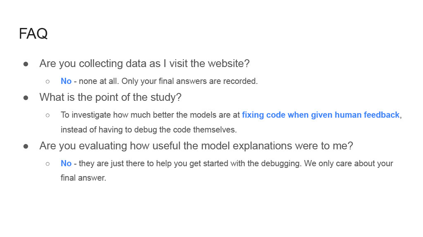Click the text "To investigate how much better the models are at"
This screenshot has width=423, height=237.
pyautogui.click(x=150, y=115)
